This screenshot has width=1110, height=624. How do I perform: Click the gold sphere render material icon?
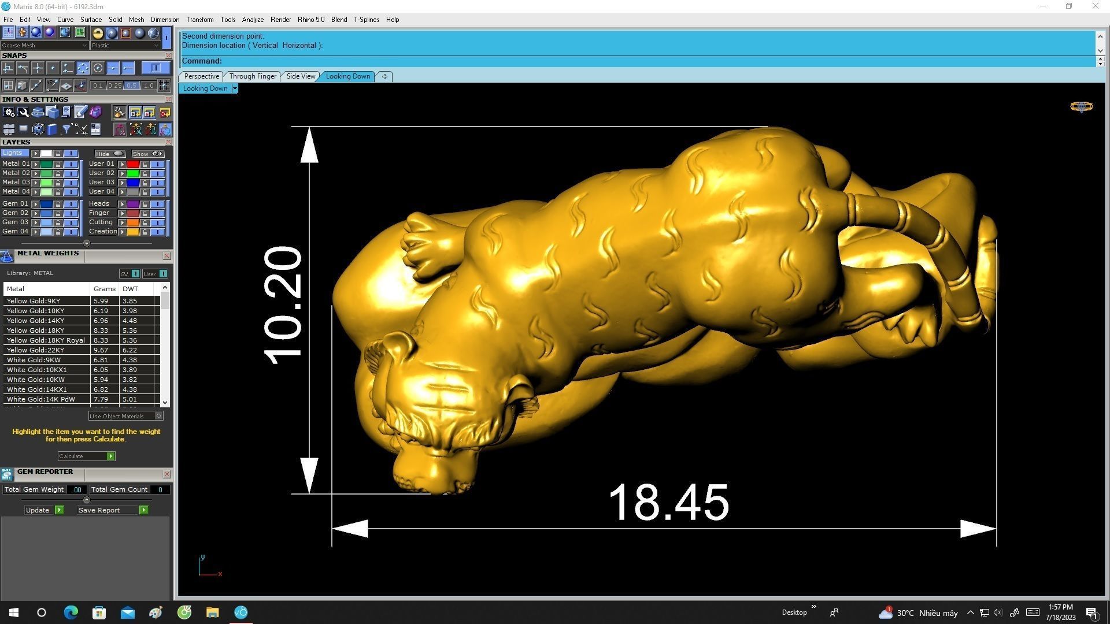98,33
